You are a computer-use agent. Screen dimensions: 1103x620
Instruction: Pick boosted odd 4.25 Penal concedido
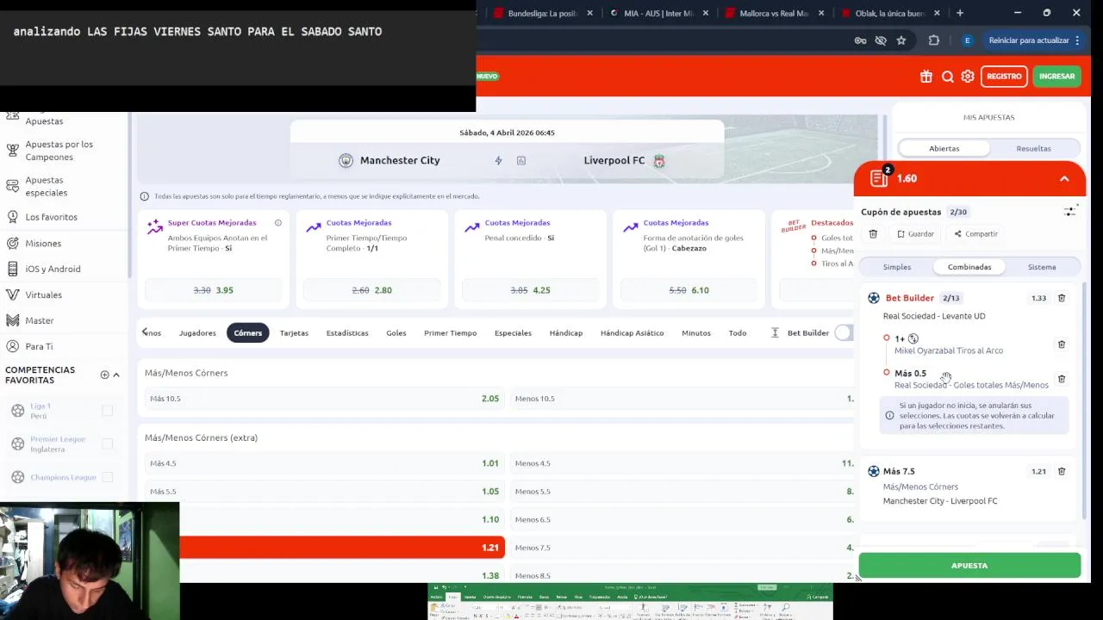pyautogui.click(x=531, y=290)
